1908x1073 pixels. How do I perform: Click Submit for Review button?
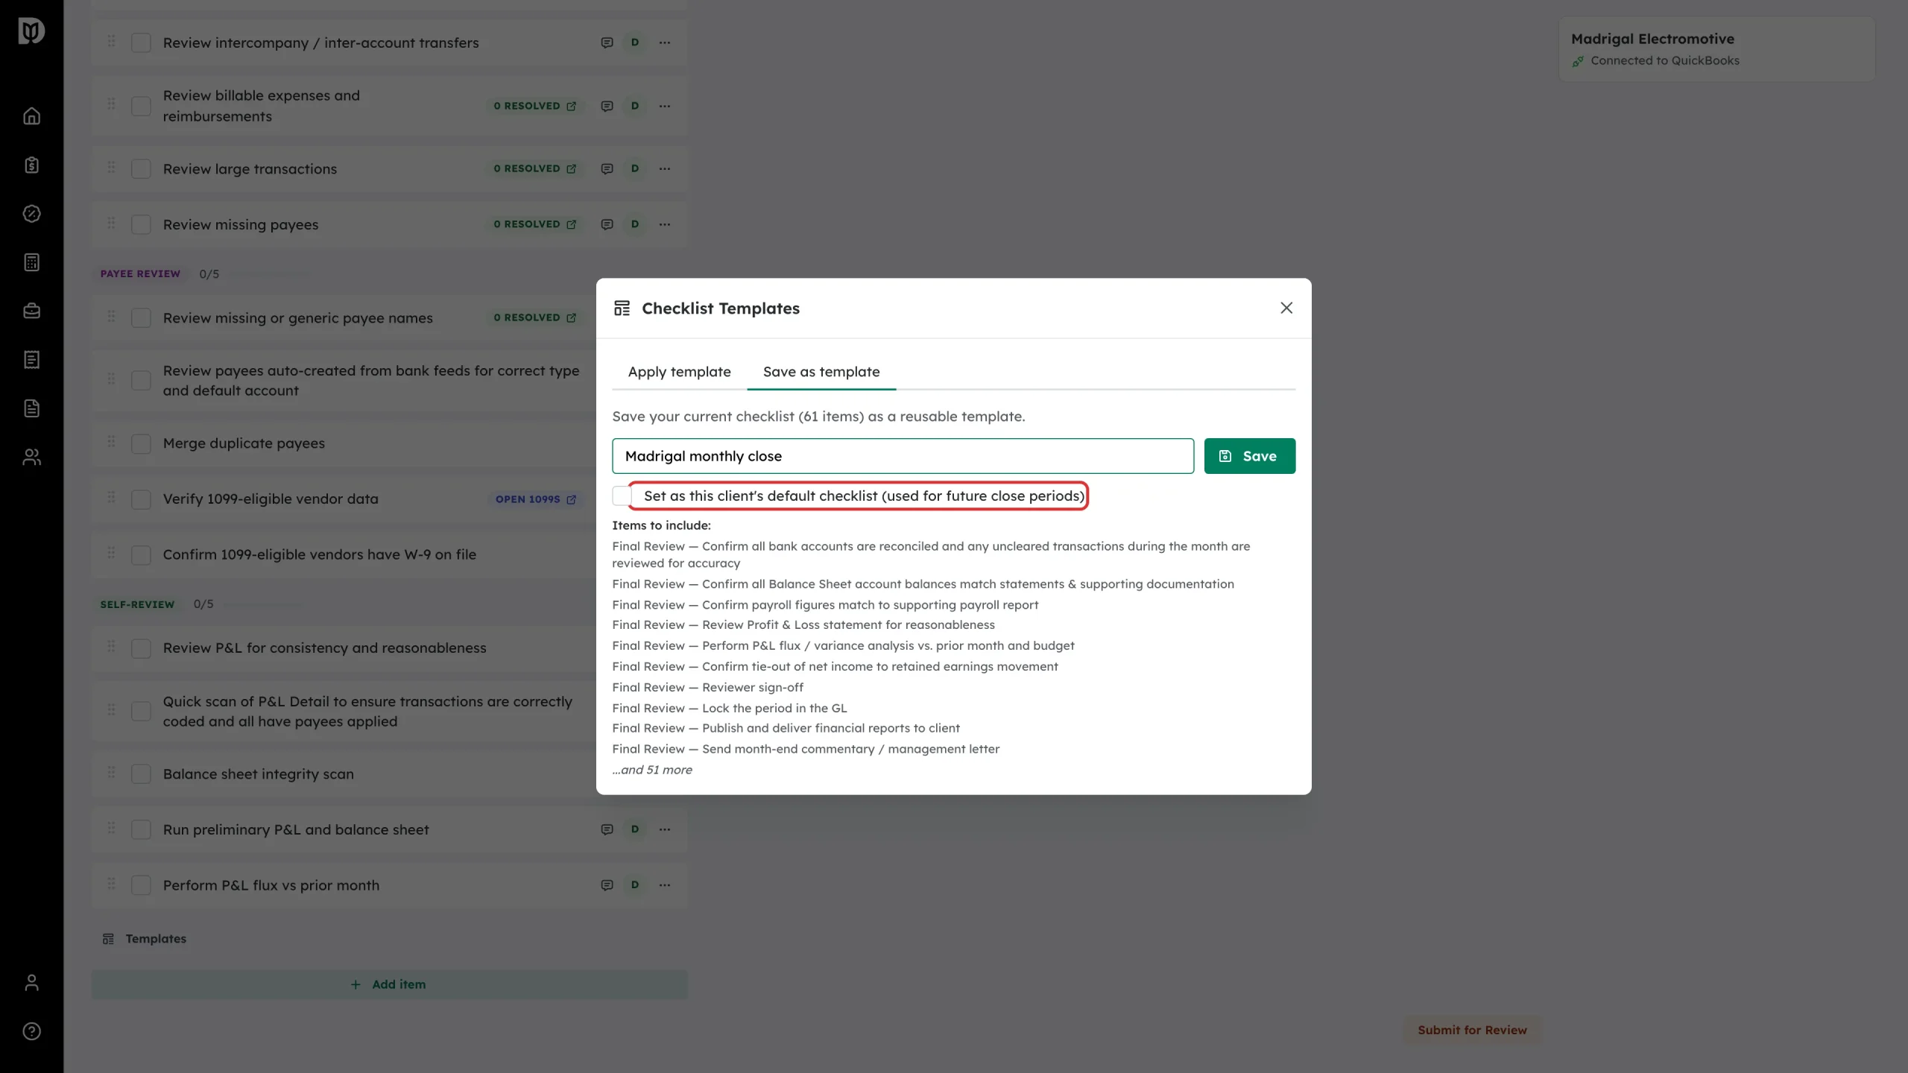point(1472,1030)
